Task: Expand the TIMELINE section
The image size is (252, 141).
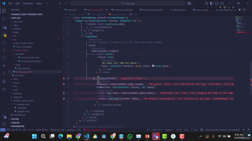Action: tap(15, 123)
